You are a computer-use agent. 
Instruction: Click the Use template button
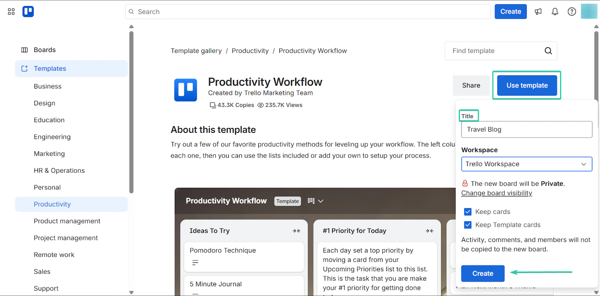(x=527, y=85)
